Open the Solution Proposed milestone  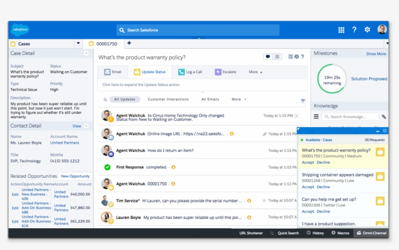click(x=369, y=79)
